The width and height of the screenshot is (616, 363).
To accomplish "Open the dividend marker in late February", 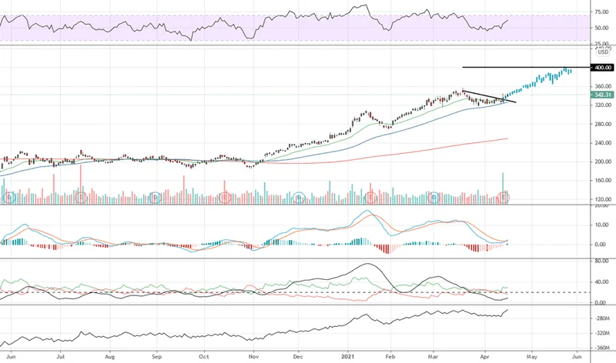I will point(434,198).
